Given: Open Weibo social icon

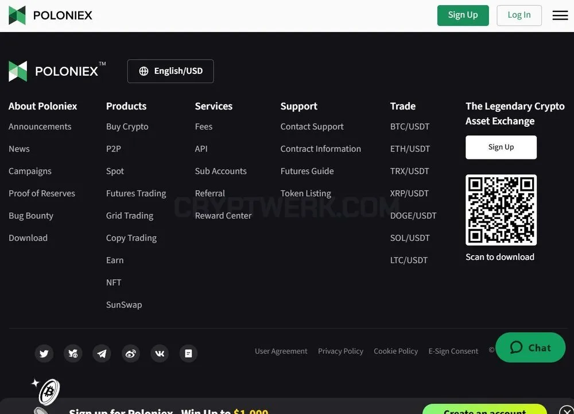Looking at the screenshot, I should tap(131, 353).
